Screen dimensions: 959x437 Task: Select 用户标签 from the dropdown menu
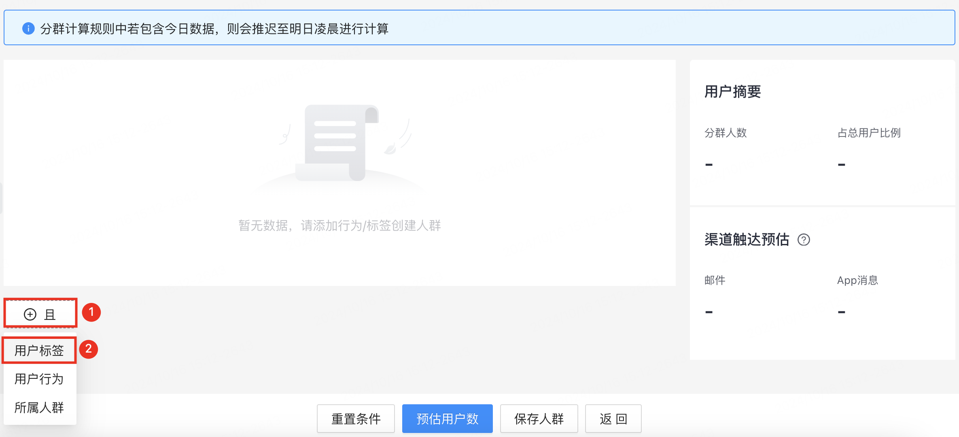click(x=39, y=350)
